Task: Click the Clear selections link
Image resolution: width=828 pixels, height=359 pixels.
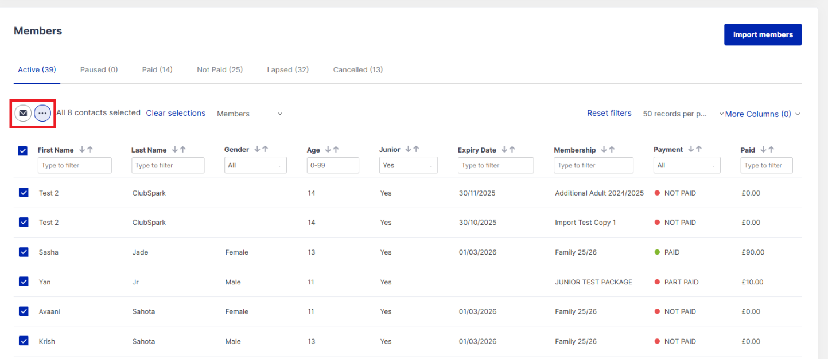Action: tap(176, 113)
